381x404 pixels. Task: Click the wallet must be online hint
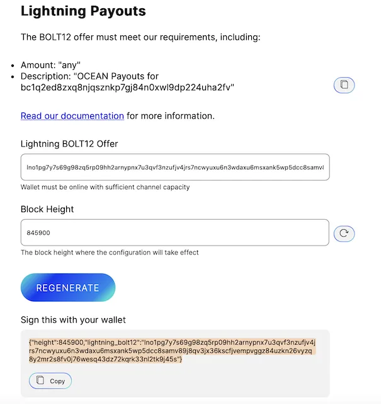pyautogui.click(x=105, y=187)
